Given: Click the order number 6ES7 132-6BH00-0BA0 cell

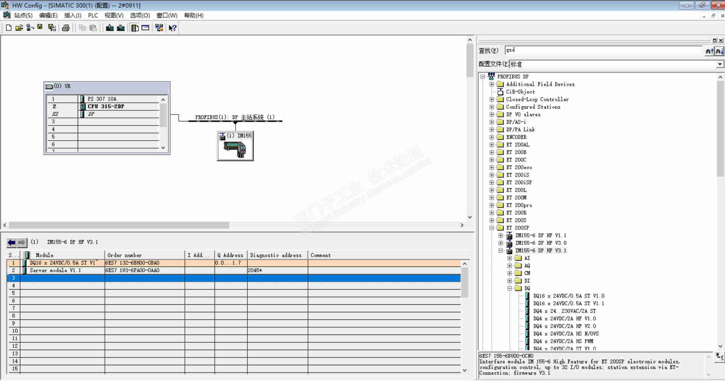Looking at the screenshot, I should (x=145, y=263).
